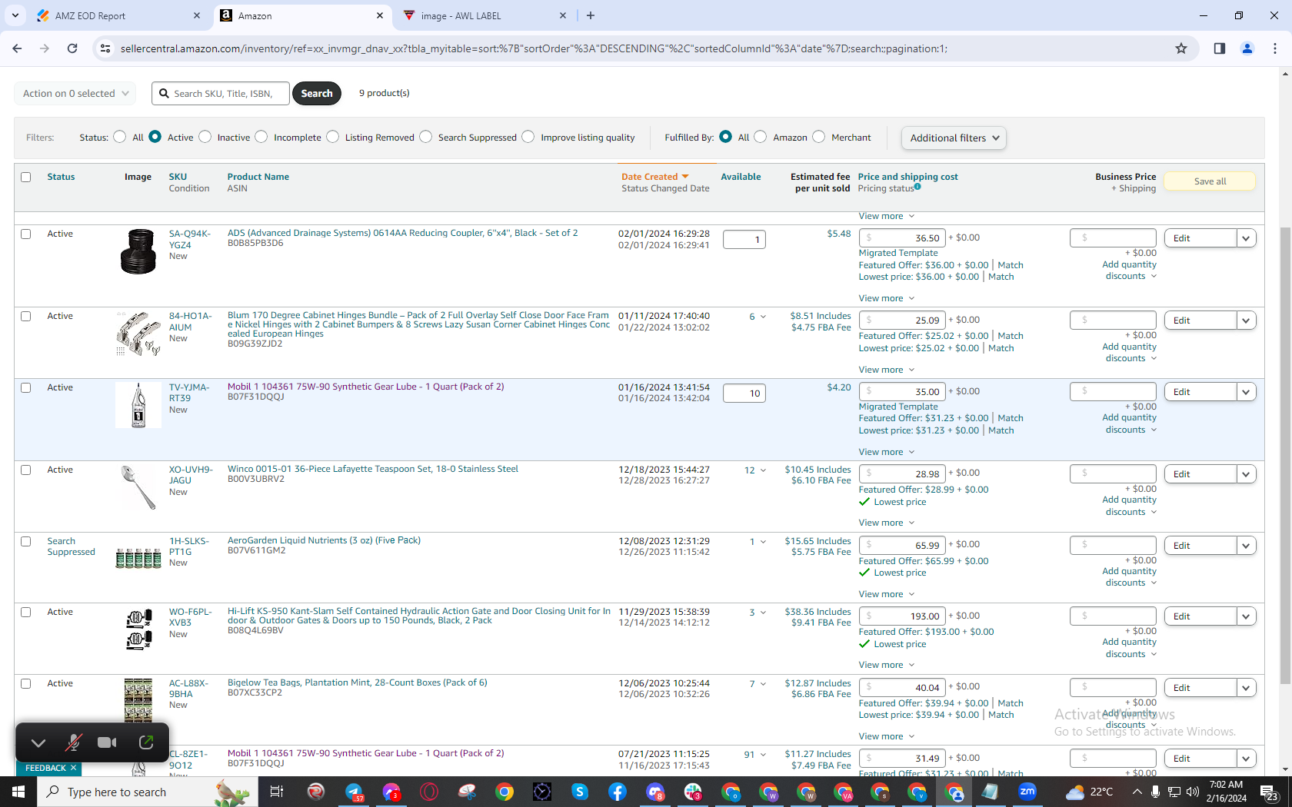Check the box for the Blum hinges row
The width and height of the screenshot is (1292, 807).
tap(26, 316)
